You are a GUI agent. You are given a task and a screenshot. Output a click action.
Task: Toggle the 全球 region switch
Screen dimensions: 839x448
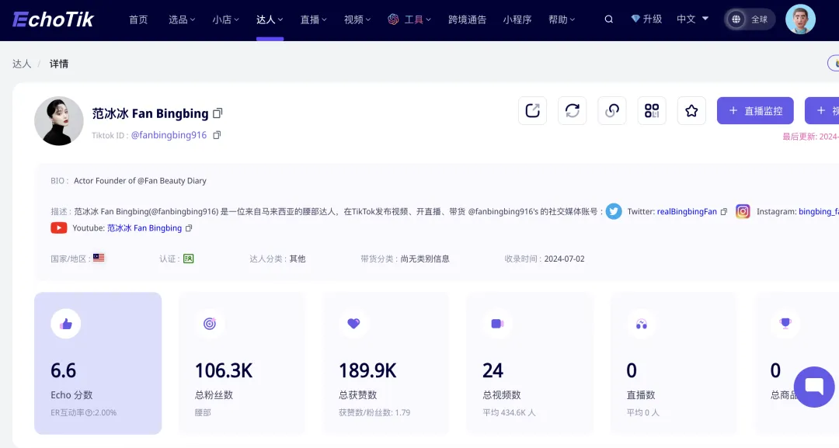click(750, 19)
